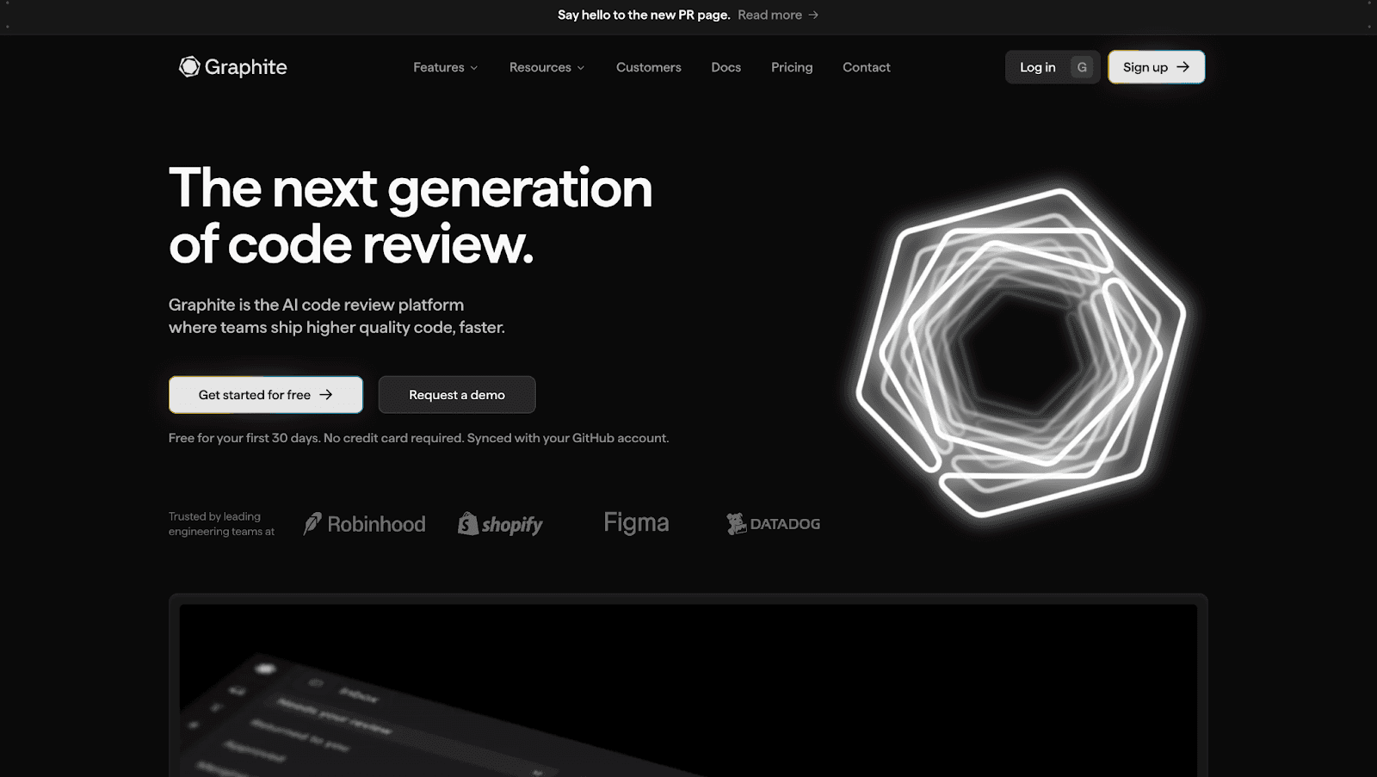Screen dimensions: 1377x777
Task: Open the Contact page
Action: coord(866,67)
